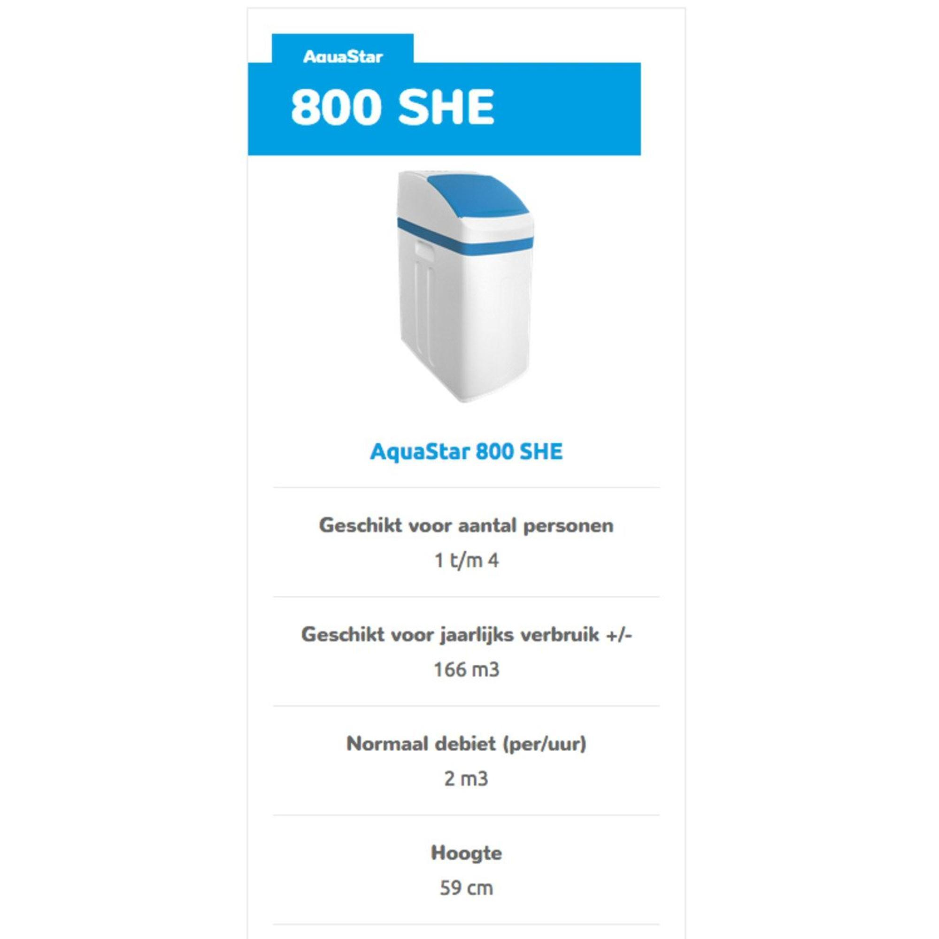The width and height of the screenshot is (939, 939).
Task: Select the "Normaal debiet (per/uur)" label
Action: pyautogui.click(x=466, y=744)
